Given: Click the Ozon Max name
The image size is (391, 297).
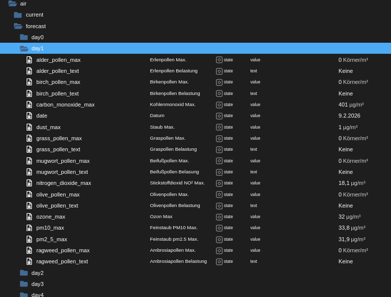Looking at the screenshot, I should 161,217.
